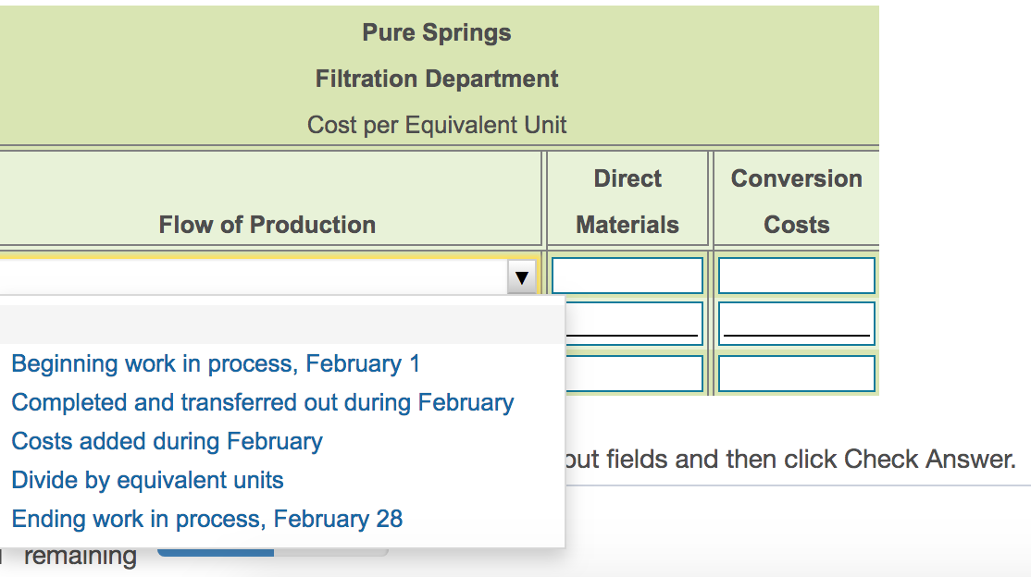
Task: Select 'Completed and transferred out during February'
Action: 263,402
